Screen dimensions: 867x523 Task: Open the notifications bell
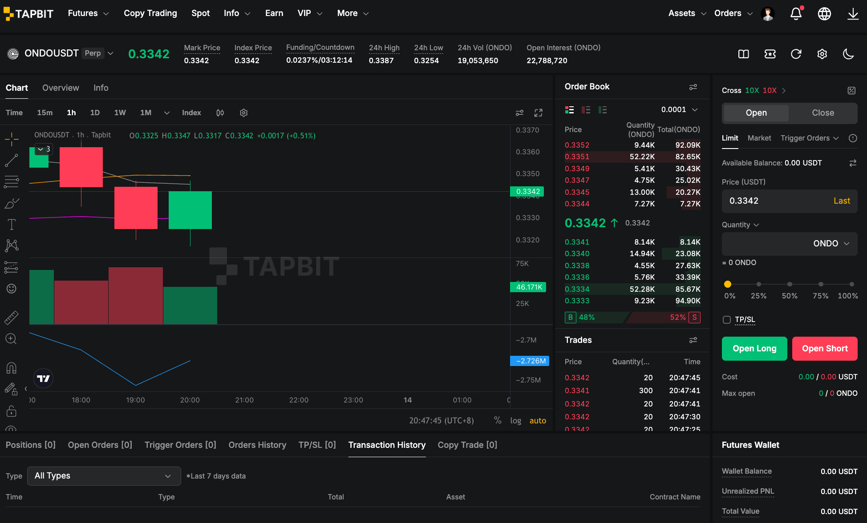click(x=796, y=14)
